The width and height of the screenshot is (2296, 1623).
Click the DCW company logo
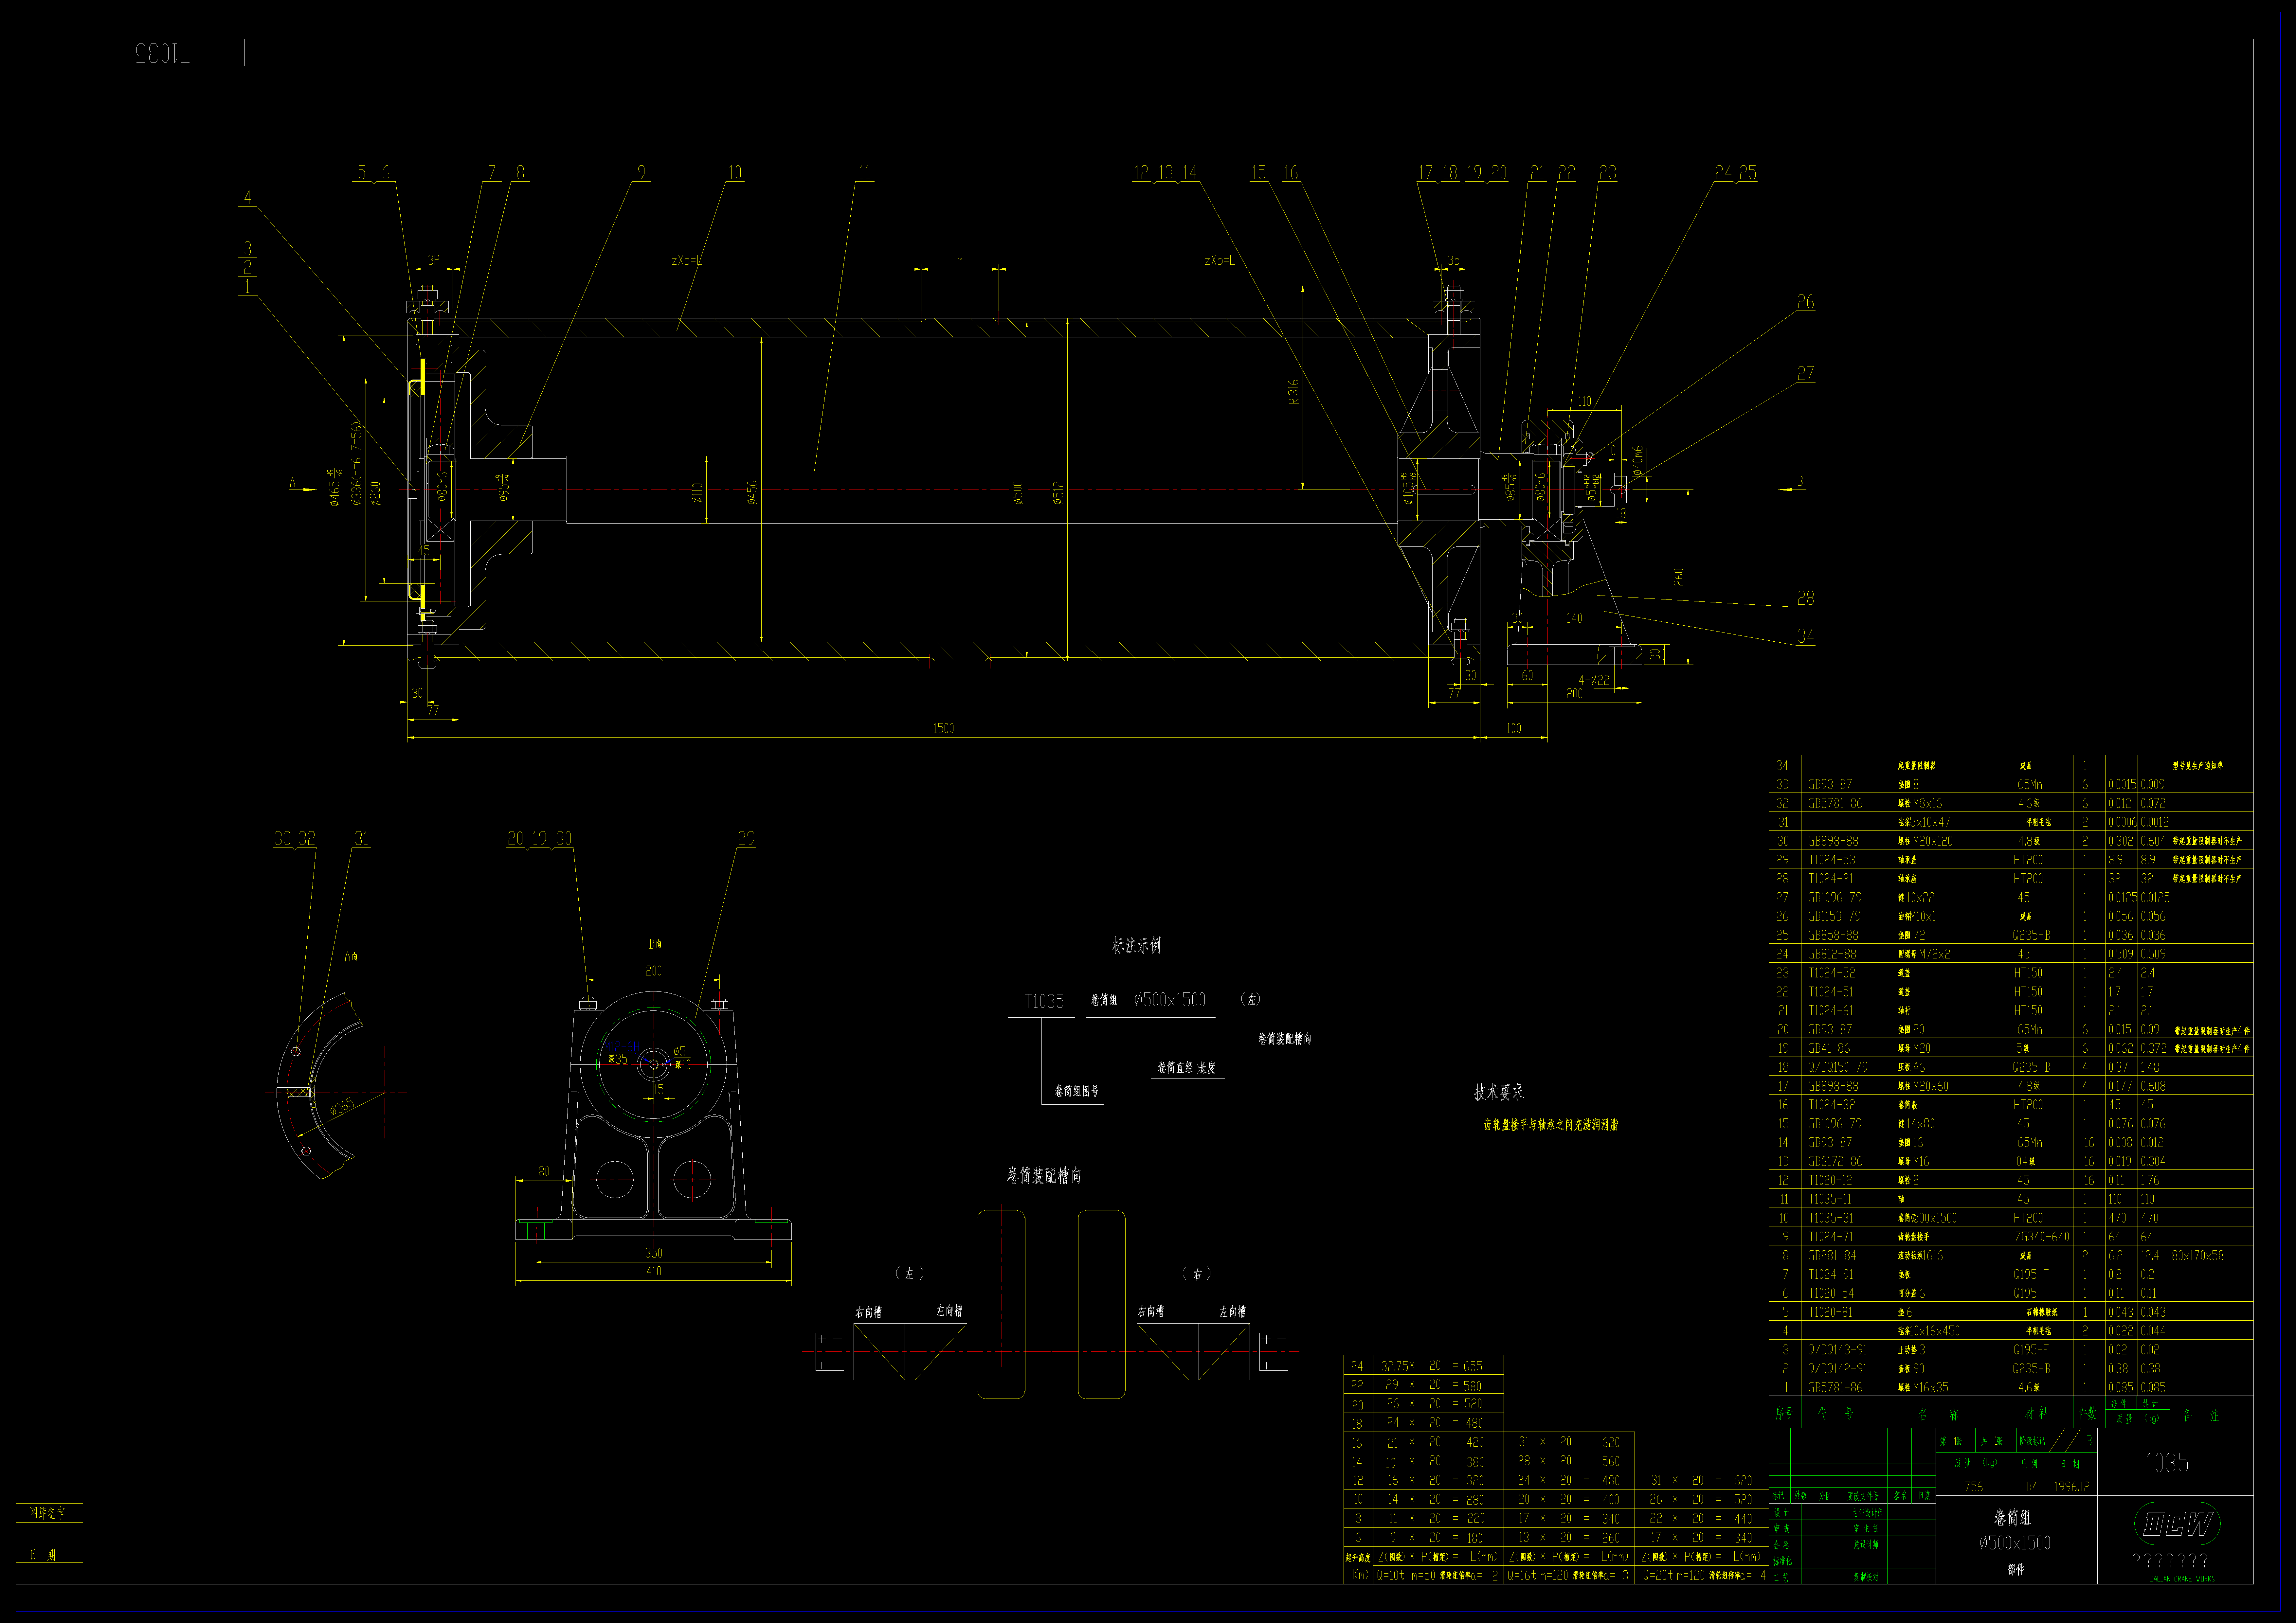pyautogui.click(x=2177, y=1524)
